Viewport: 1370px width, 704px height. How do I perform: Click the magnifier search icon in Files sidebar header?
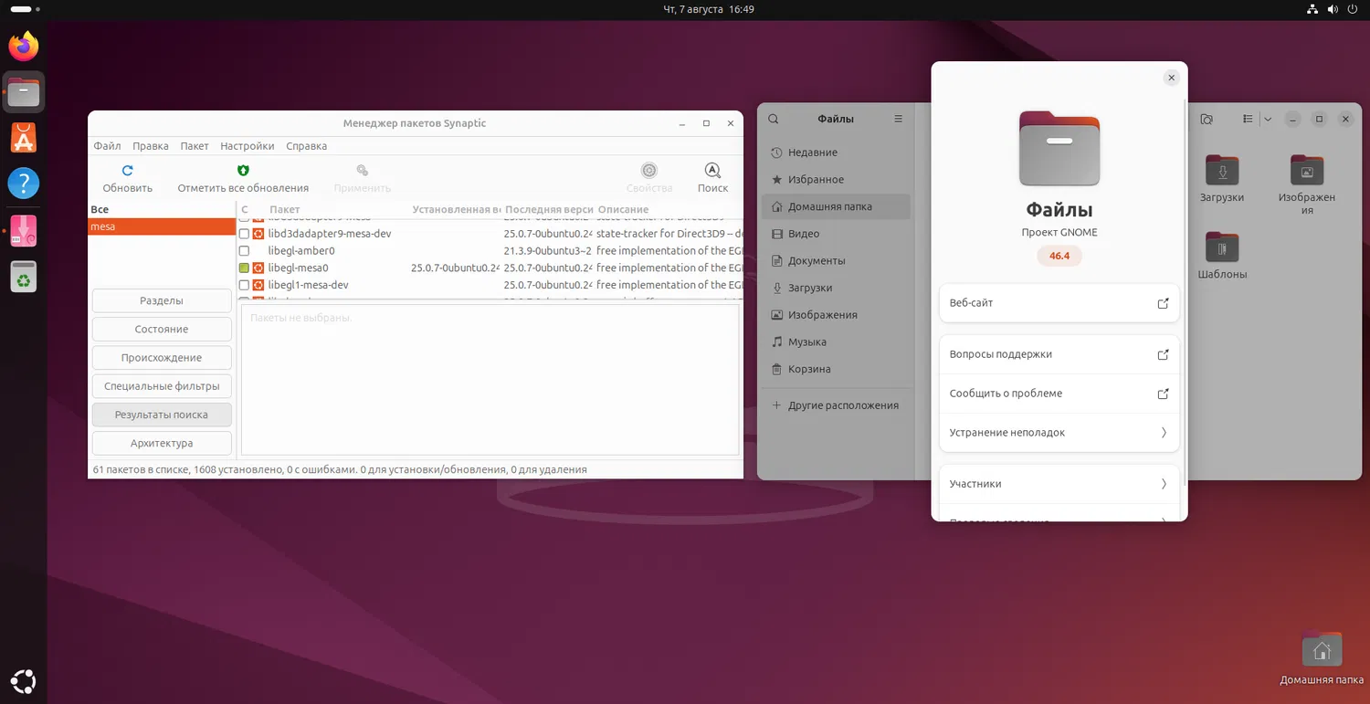click(x=774, y=119)
